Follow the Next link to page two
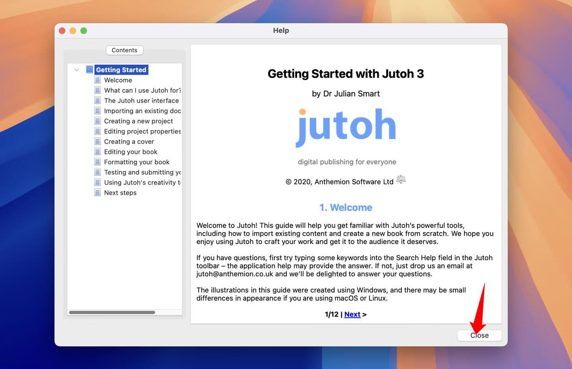This screenshot has width=572, height=369. pyautogui.click(x=352, y=314)
